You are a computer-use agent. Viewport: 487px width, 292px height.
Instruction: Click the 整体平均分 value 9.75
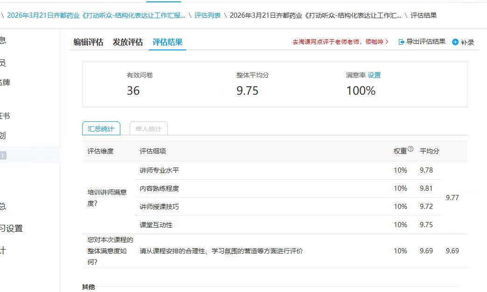247,90
